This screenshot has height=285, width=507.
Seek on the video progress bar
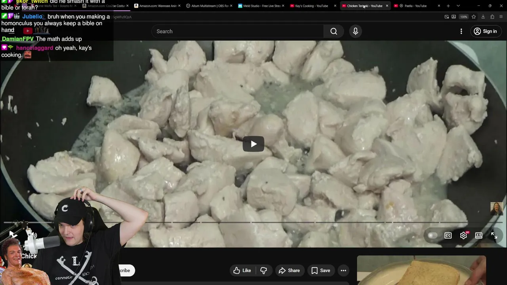click(253, 222)
